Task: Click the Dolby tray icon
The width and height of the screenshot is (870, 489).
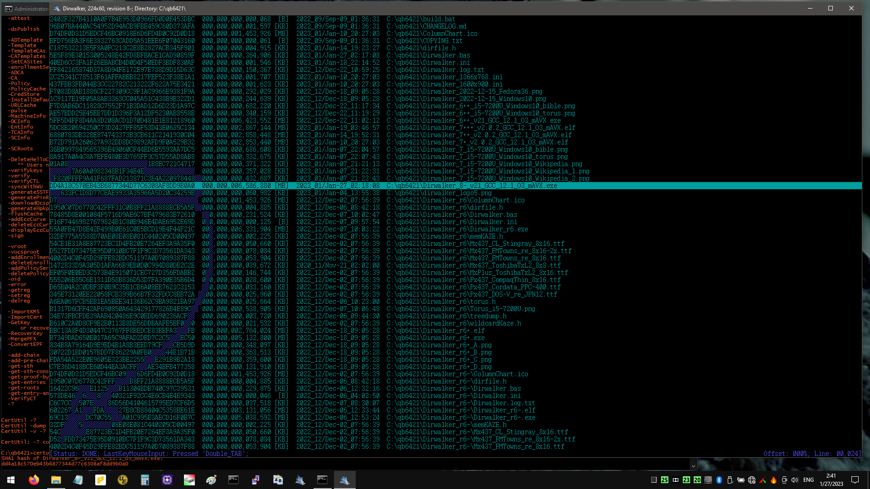Action: point(676,480)
